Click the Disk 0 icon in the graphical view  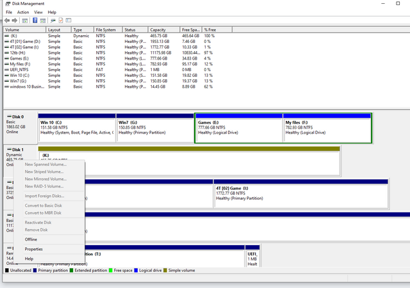click(x=8, y=117)
